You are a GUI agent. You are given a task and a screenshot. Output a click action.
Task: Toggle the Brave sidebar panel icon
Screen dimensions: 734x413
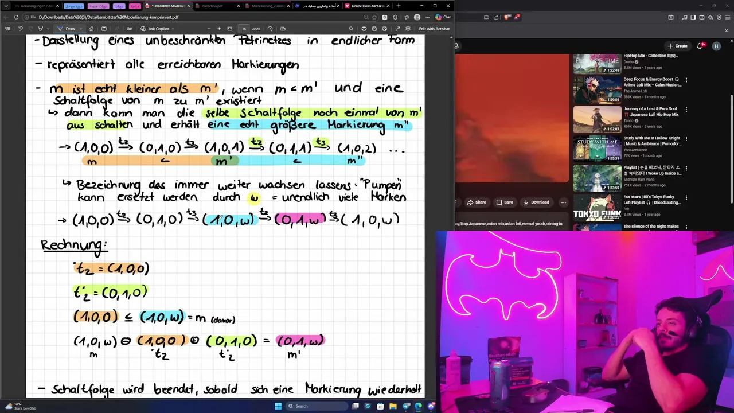[693, 17]
